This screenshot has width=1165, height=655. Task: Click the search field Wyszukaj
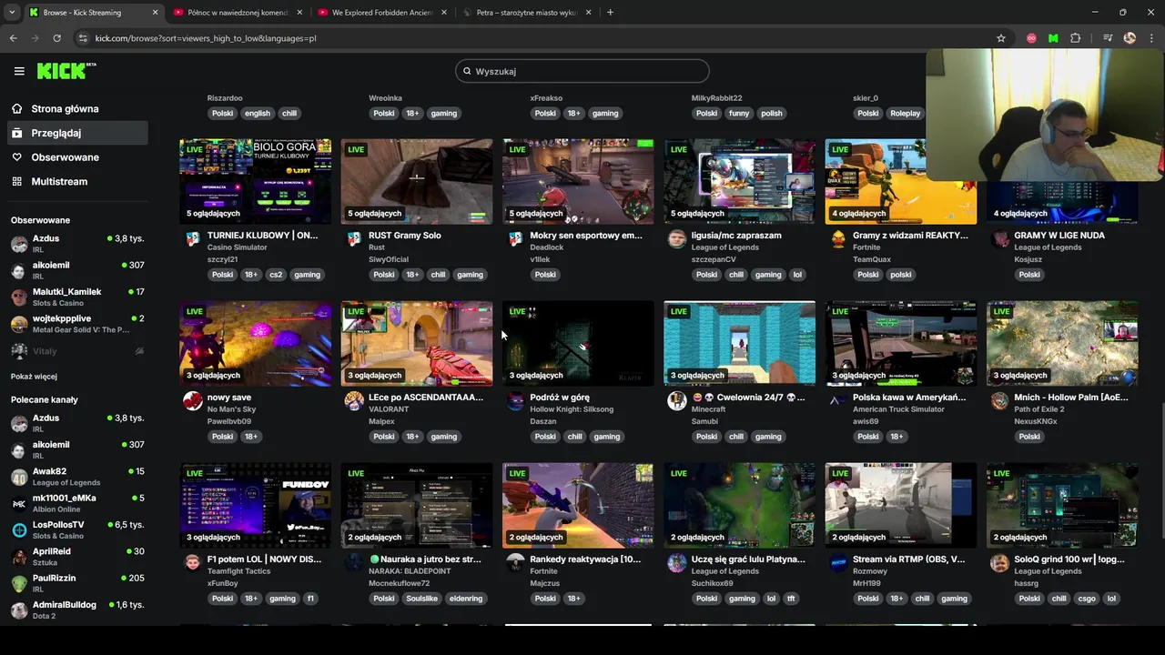[x=582, y=71]
